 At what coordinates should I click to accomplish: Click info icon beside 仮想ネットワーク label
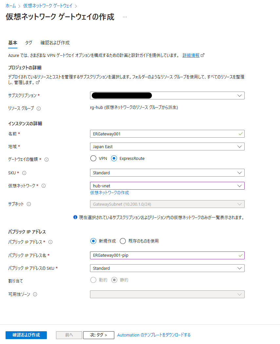(x=44, y=186)
